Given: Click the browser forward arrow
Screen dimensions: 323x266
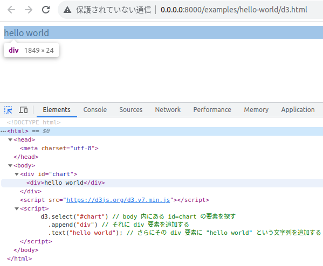Looking at the screenshot, I should tap(29, 10).
